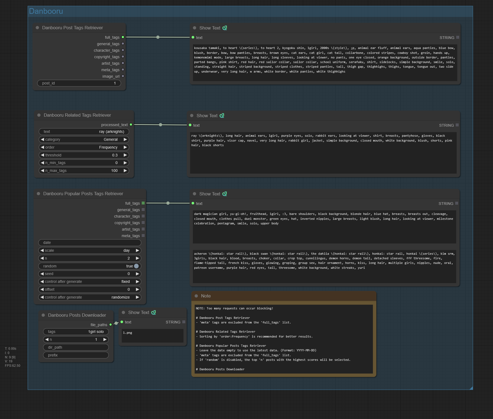Change offset control after generate randomize forward

coord(137,297)
